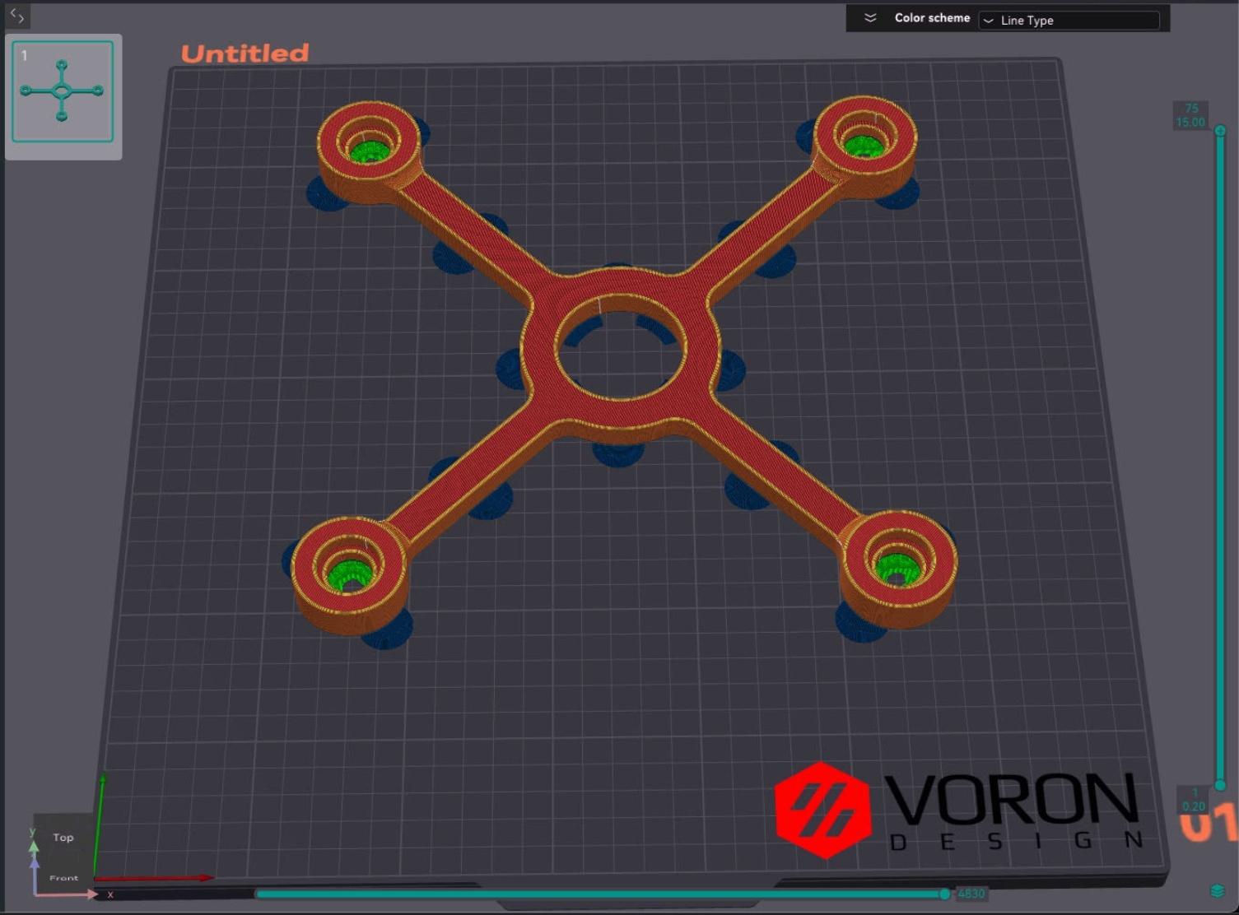The height and width of the screenshot is (915, 1239).
Task: Click the lower layer slider handle
Action: click(1220, 785)
